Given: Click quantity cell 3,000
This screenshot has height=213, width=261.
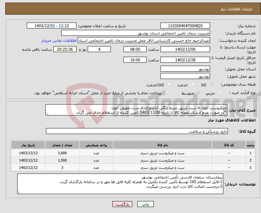Looking at the screenshot, I should 62,153.
